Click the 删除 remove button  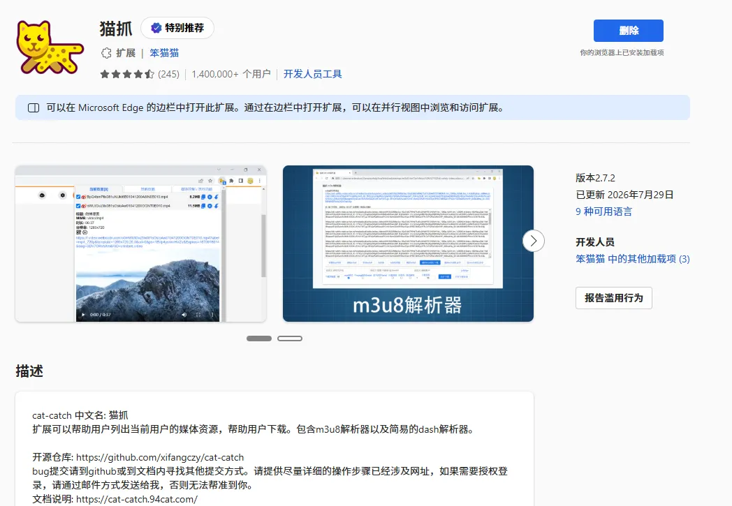coord(629,31)
